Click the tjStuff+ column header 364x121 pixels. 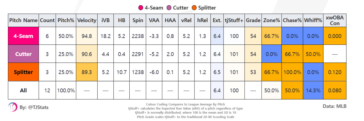[x=234, y=20]
